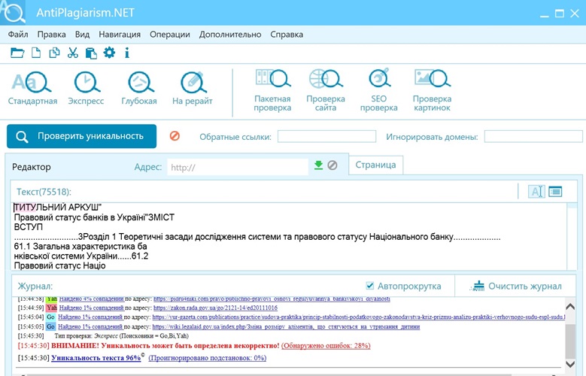
Task: Open the Операции menu
Action: pos(170,35)
